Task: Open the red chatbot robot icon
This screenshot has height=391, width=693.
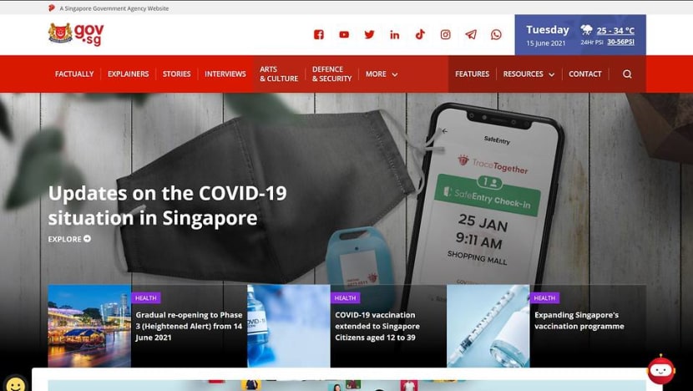Action: (661, 369)
